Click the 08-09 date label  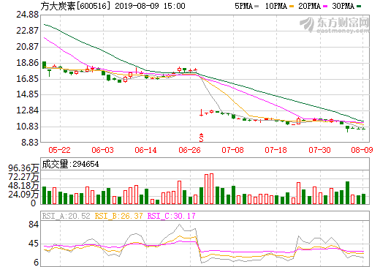(362, 150)
